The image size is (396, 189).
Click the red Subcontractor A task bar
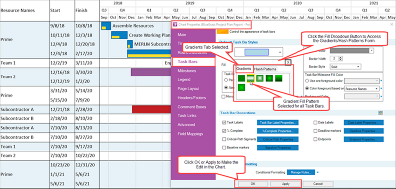point(151,110)
